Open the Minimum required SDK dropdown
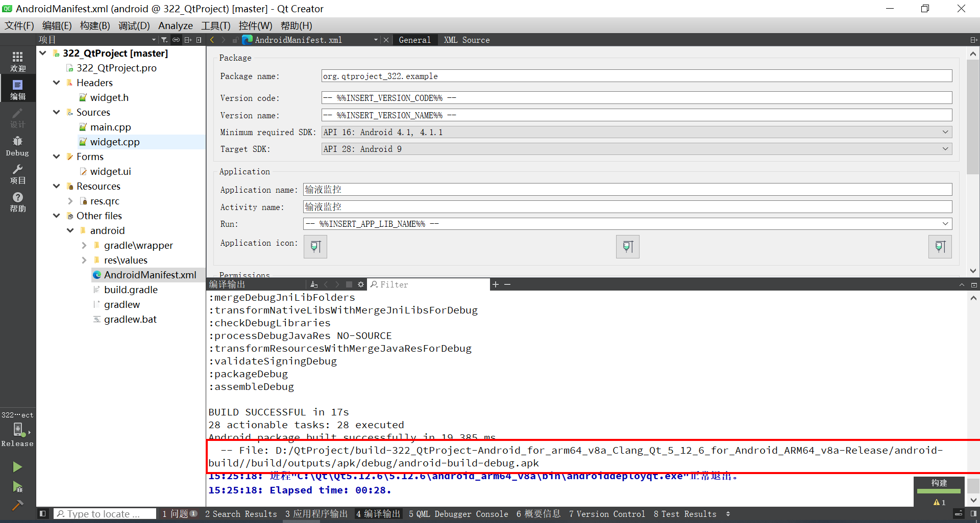Screen dimensions: 980x523 pyautogui.click(x=636, y=132)
